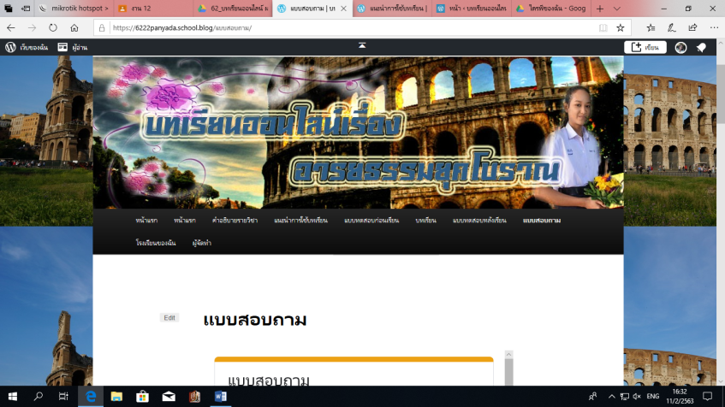The height and width of the screenshot is (407, 725).
Task: Click the embedded form's vertical scrollbar
Action: tap(508, 372)
